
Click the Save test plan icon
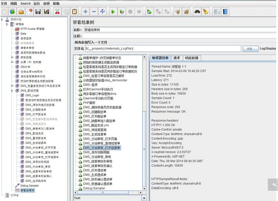coord(38,12)
